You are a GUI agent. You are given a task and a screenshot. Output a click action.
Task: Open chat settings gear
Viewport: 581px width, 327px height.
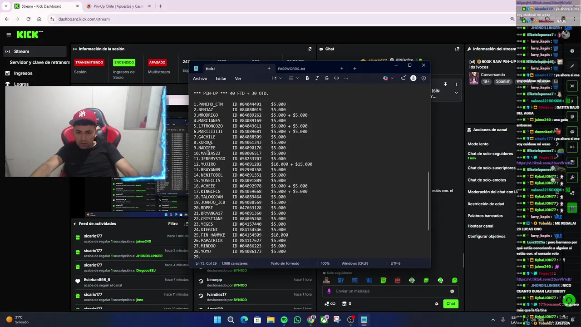point(437,304)
